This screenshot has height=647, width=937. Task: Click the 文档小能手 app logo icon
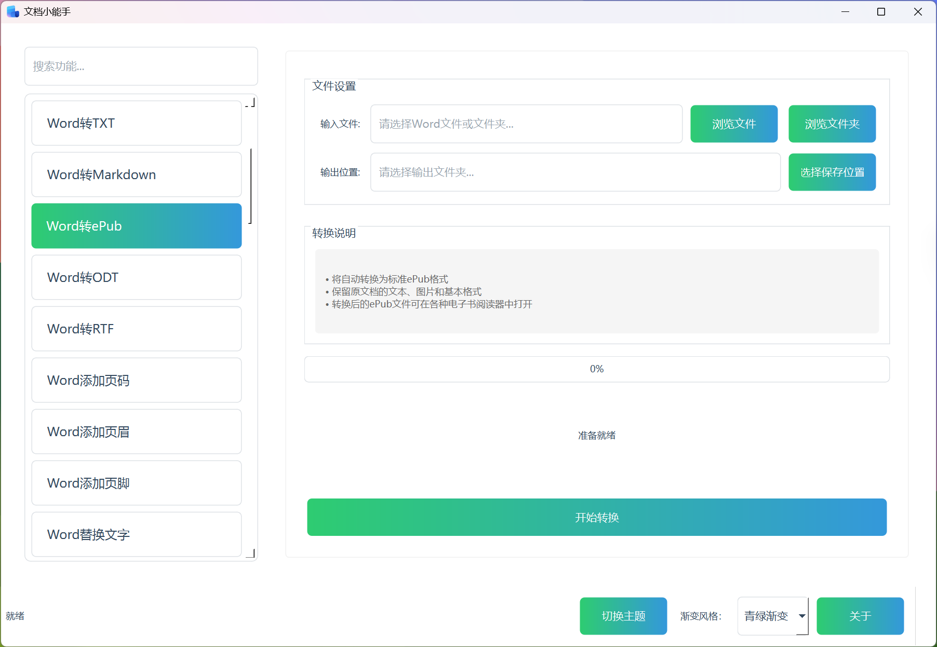tap(12, 11)
